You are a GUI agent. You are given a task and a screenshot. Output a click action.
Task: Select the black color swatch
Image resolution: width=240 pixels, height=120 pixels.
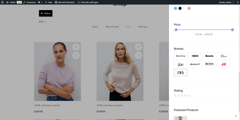(x=180, y=9)
